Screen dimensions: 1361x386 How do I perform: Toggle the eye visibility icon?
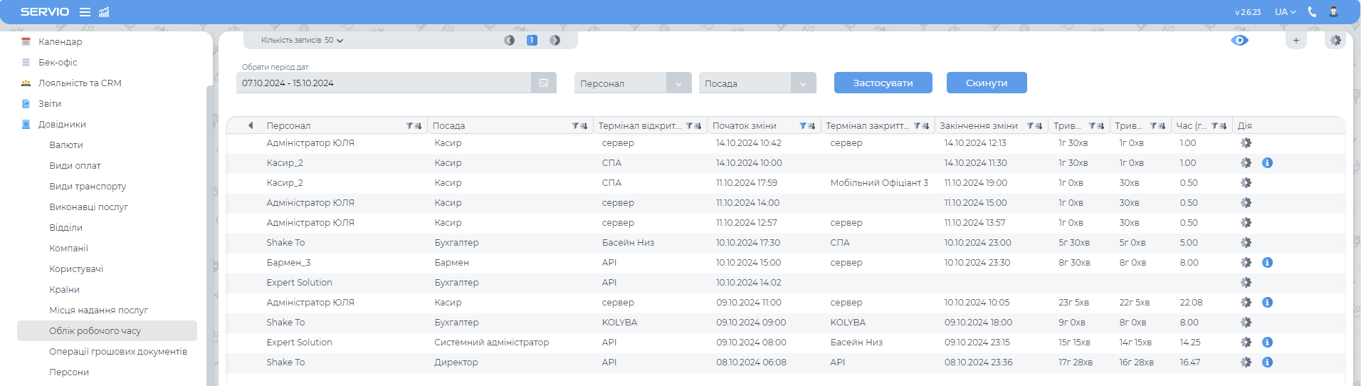[x=1239, y=41]
